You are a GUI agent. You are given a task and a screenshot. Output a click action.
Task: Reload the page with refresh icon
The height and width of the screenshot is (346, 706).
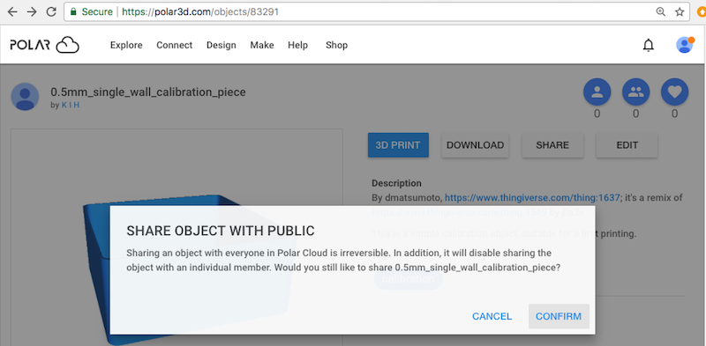point(51,12)
